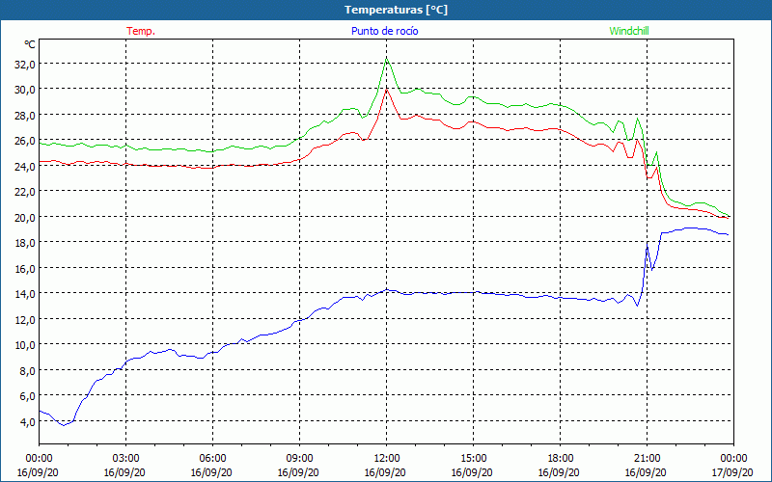Click the green windchill peak at 12:00
772x482 pixels.
(x=387, y=58)
